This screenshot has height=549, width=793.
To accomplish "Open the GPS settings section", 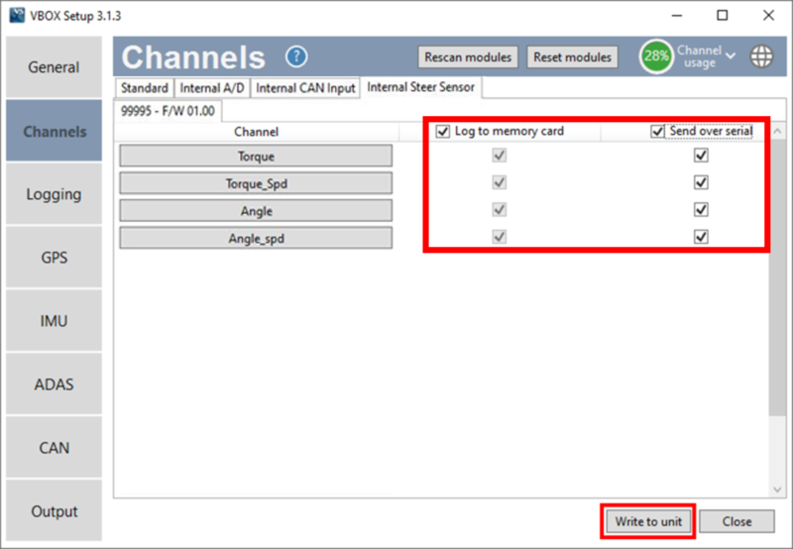I will pos(54,258).
